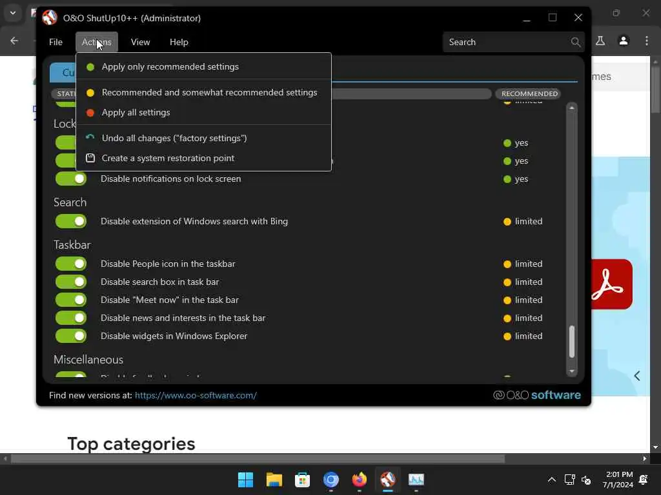Open the notification center bell icon
661x495 pixels.
click(644, 480)
